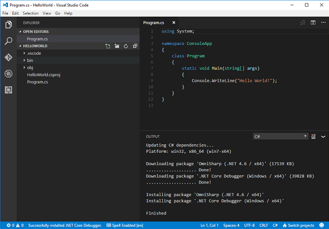Viewport: 329px width, 229px height.
Task: Open the editor more actions ellipsis
Action: (323, 22)
